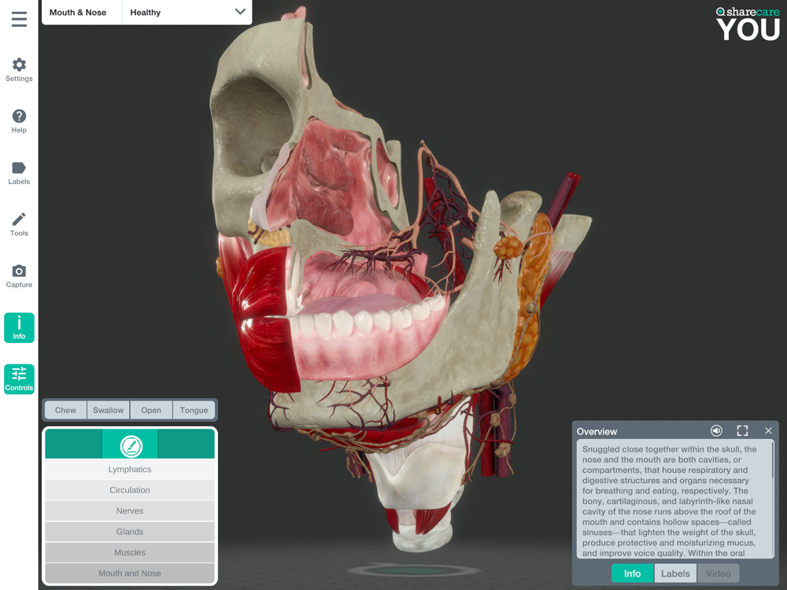Toggle the Info sidebar button
Screen dimensions: 787x590
click(19, 327)
